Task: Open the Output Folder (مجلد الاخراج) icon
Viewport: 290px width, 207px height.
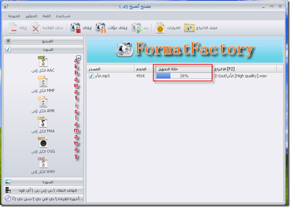Action: [x=189, y=28]
